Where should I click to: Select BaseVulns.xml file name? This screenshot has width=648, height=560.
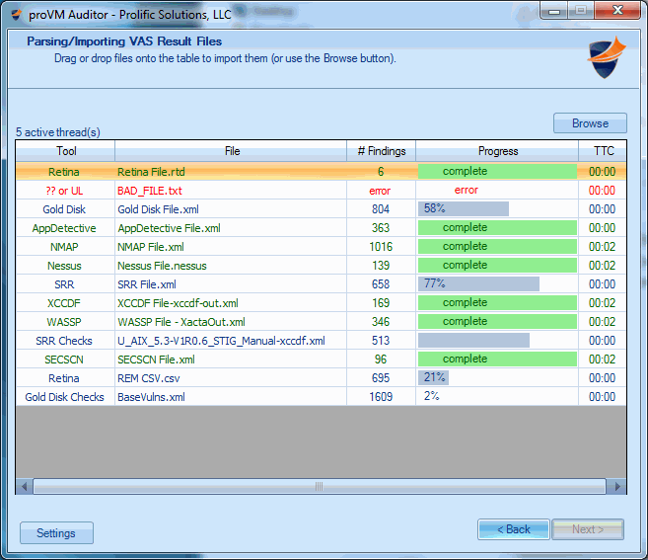(x=151, y=397)
